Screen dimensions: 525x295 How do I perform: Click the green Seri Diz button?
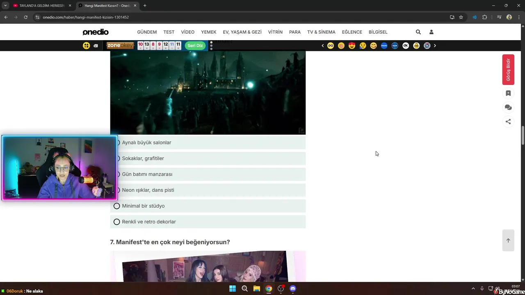[195, 45]
